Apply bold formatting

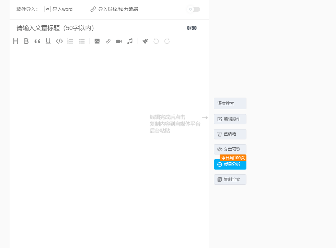point(26,41)
